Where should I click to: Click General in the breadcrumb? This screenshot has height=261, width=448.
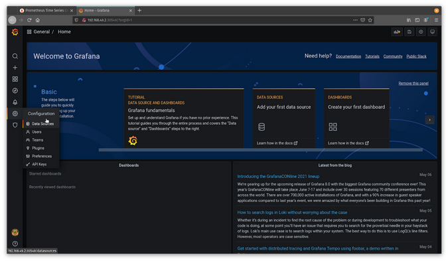point(41,32)
